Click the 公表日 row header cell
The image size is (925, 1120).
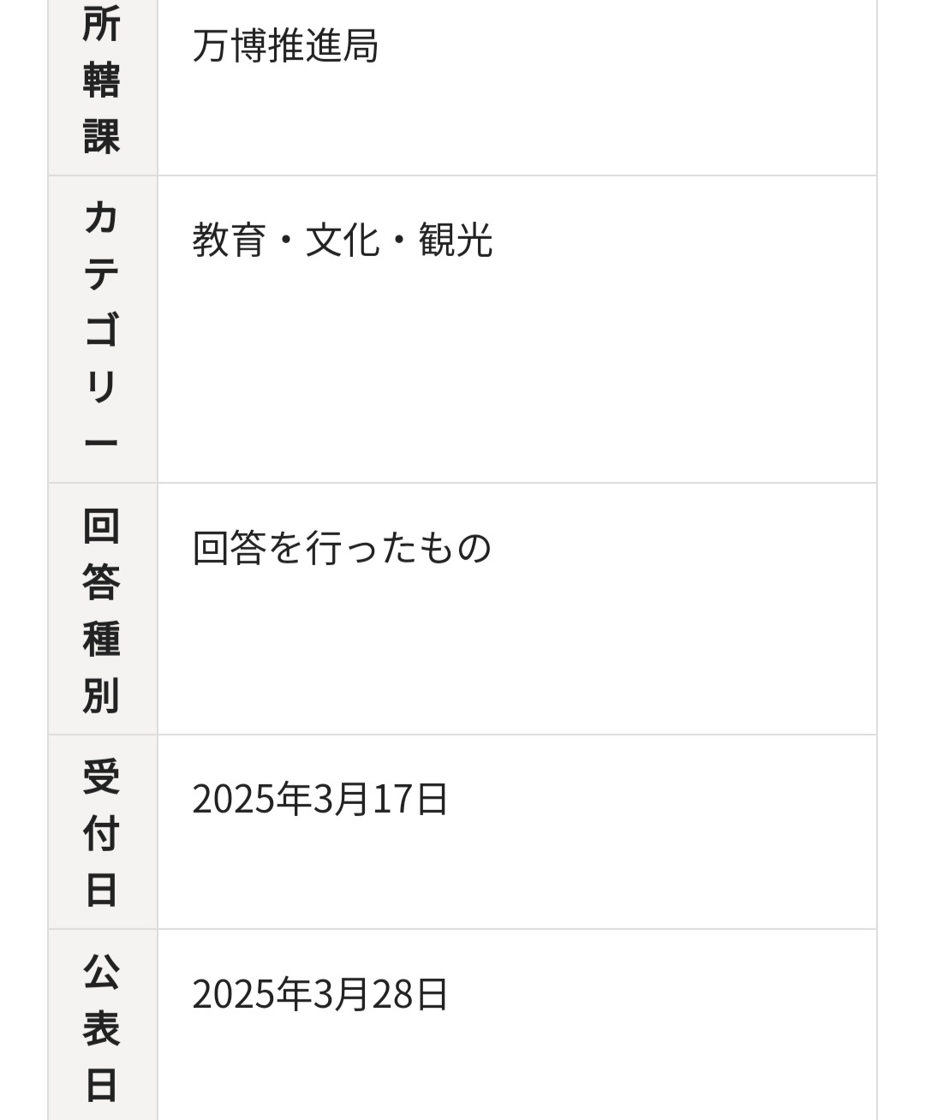pos(101,1026)
